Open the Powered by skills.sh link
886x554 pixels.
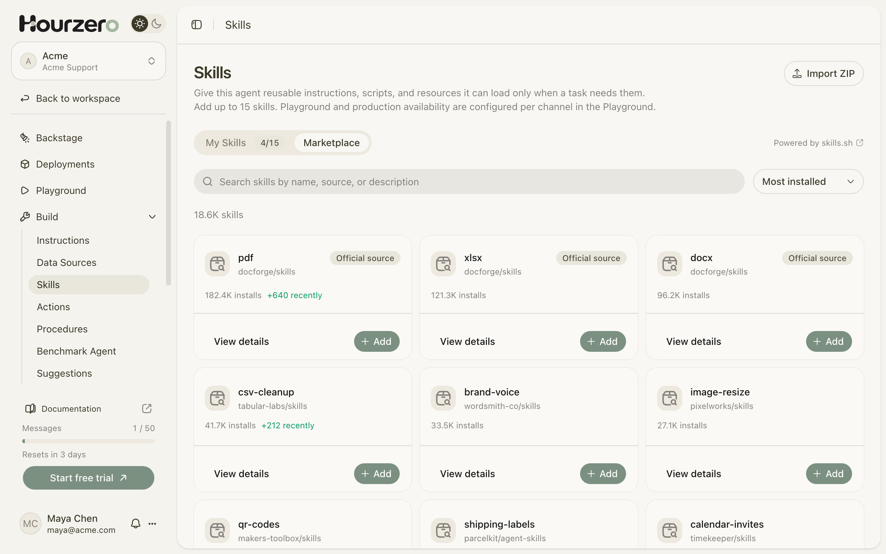click(x=818, y=143)
